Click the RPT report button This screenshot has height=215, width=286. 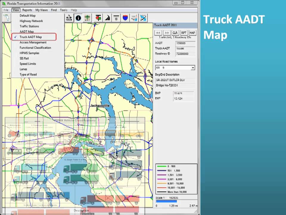coord(184,33)
